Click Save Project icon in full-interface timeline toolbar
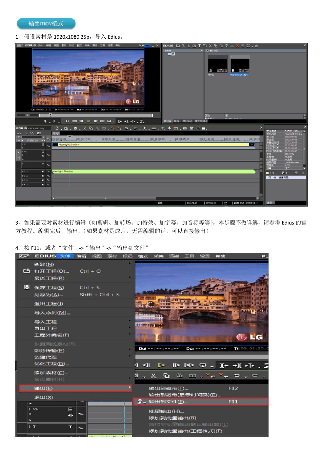 (75, 128)
